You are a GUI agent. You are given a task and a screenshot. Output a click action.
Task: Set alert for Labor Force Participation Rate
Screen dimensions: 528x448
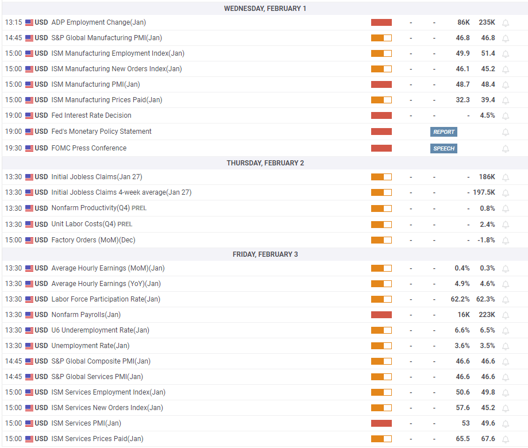506,300
